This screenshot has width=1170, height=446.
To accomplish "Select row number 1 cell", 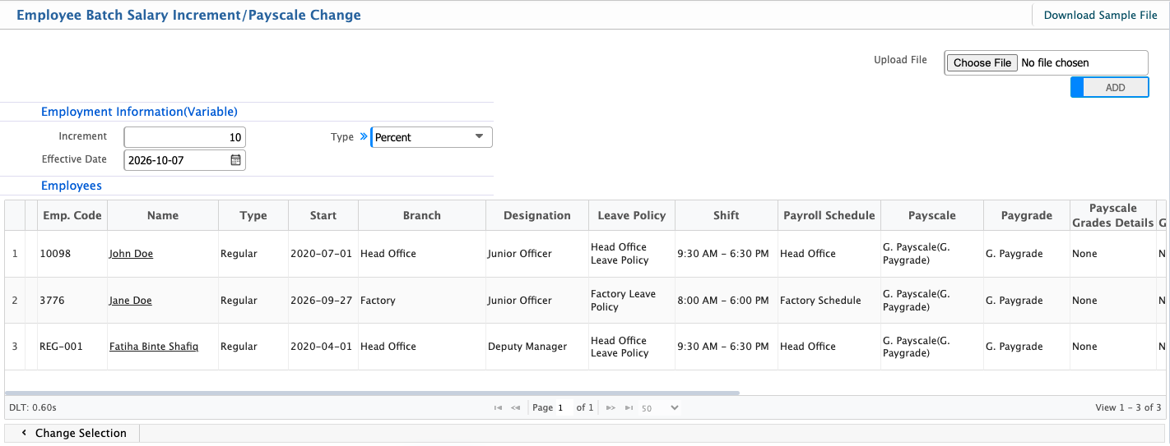I will click(x=15, y=254).
